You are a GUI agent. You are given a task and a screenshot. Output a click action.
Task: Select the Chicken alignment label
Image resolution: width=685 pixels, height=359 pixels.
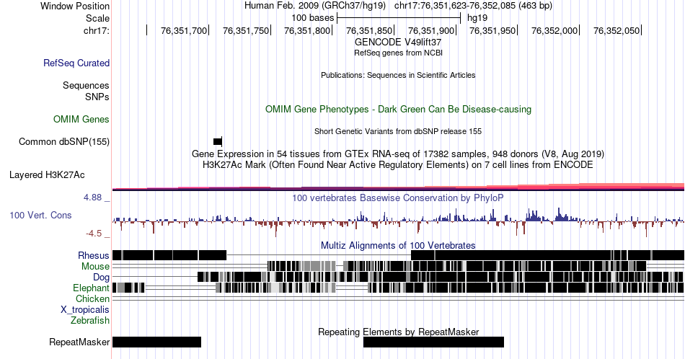click(x=92, y=298)
